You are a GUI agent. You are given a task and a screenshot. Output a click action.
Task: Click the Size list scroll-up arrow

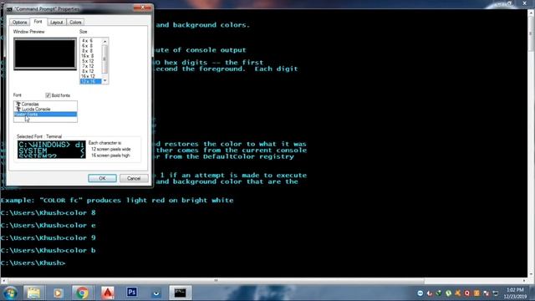104,41
